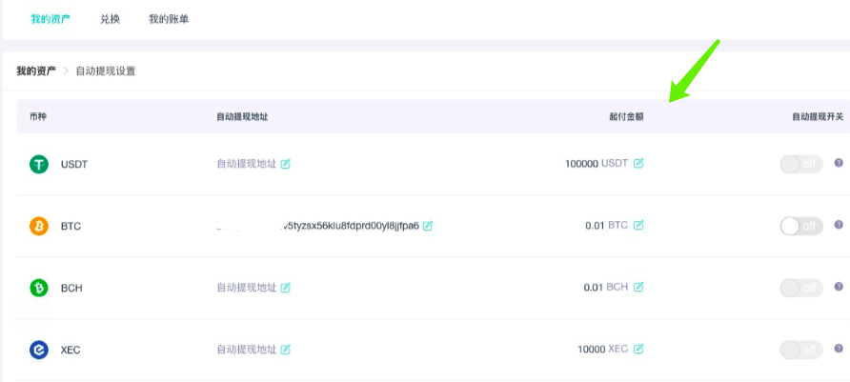This screenshot has width=850, height=382.
Task: Edit the BTC withdrawal address pencil icon
Action: coord(427,226)
